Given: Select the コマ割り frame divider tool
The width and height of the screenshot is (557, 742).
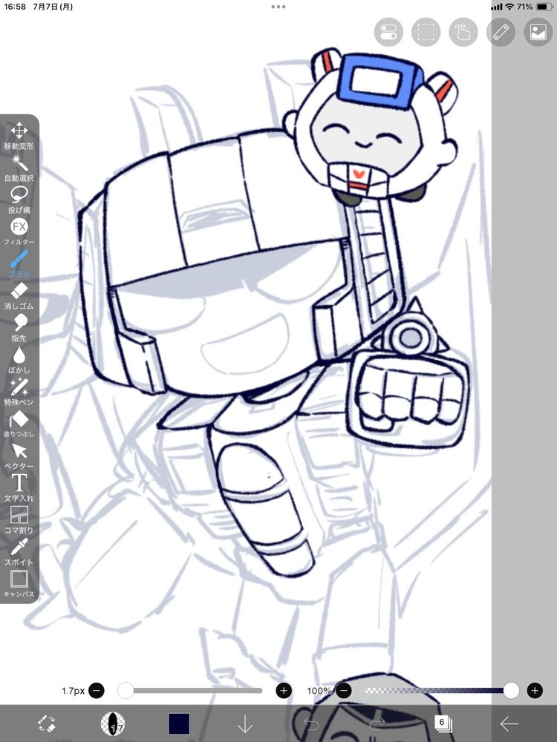Looking at the screenshot, I should (x=19, y=519).
